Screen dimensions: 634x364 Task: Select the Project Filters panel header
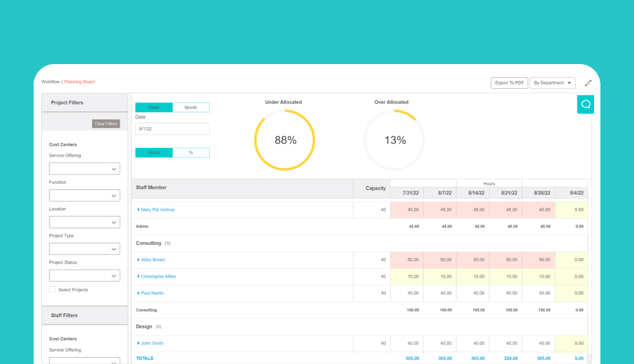pos(84,103)
